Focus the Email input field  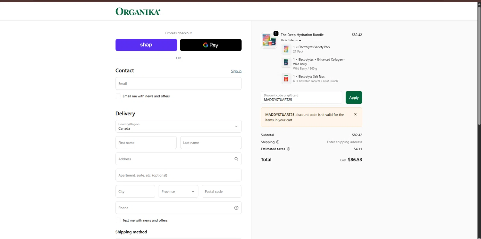[178, 83]
